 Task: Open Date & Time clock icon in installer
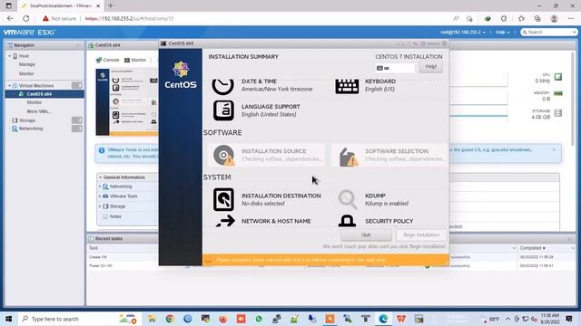tap(222, 86)
